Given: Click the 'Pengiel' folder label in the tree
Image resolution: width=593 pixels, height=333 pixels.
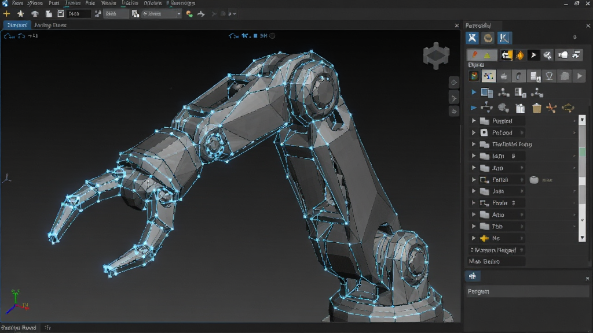Looking at the screenshot, I should [x=502, y=121].
